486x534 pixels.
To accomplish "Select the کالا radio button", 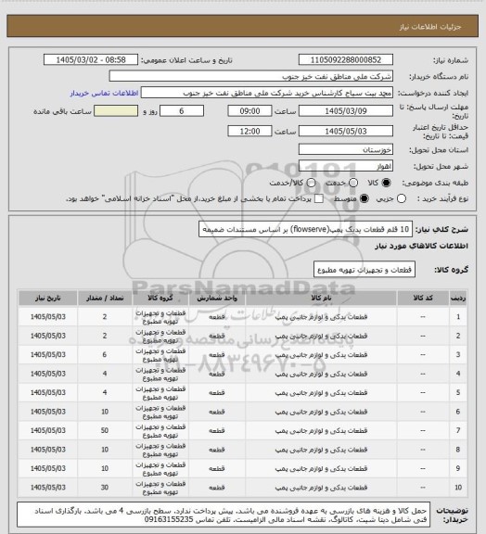I will coord(386,183).
